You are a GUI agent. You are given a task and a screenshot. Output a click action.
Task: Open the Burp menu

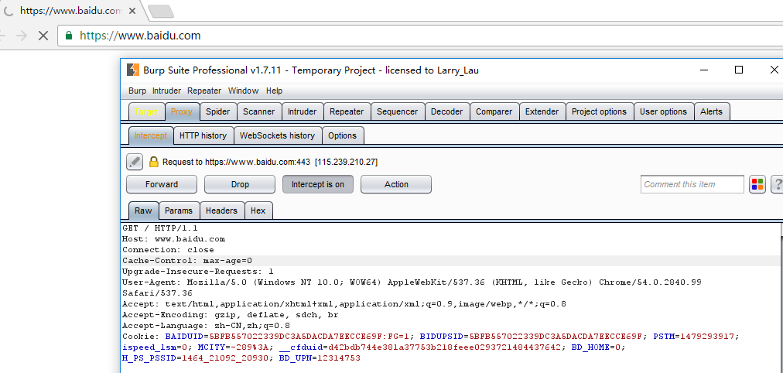tap(137, 91)
